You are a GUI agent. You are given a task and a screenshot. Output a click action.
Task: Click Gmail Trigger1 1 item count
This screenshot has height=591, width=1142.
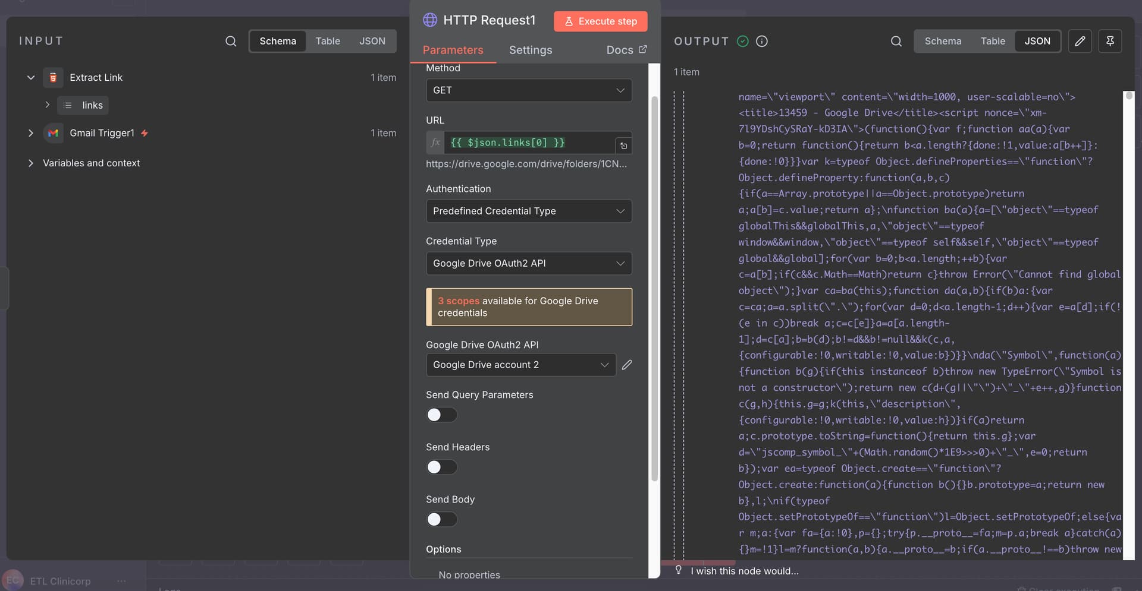point(383,133)
